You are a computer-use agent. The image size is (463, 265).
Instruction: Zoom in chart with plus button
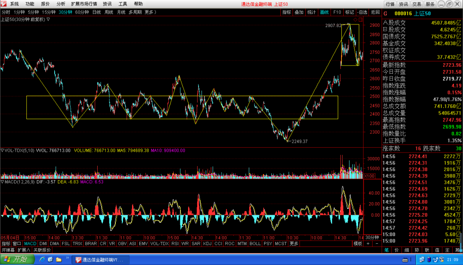coord(368,244)
